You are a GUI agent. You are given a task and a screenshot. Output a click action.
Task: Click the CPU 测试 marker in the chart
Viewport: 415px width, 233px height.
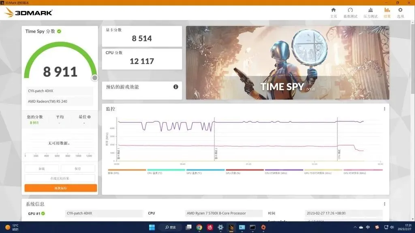tap(339, 155)
